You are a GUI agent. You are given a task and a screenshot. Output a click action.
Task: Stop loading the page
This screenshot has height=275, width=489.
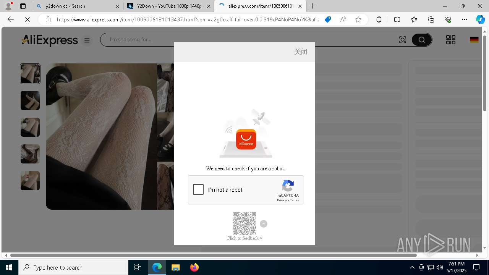[28, 19]
